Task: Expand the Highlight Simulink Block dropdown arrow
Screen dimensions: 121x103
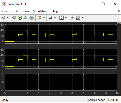Action: tap(44, 18)
